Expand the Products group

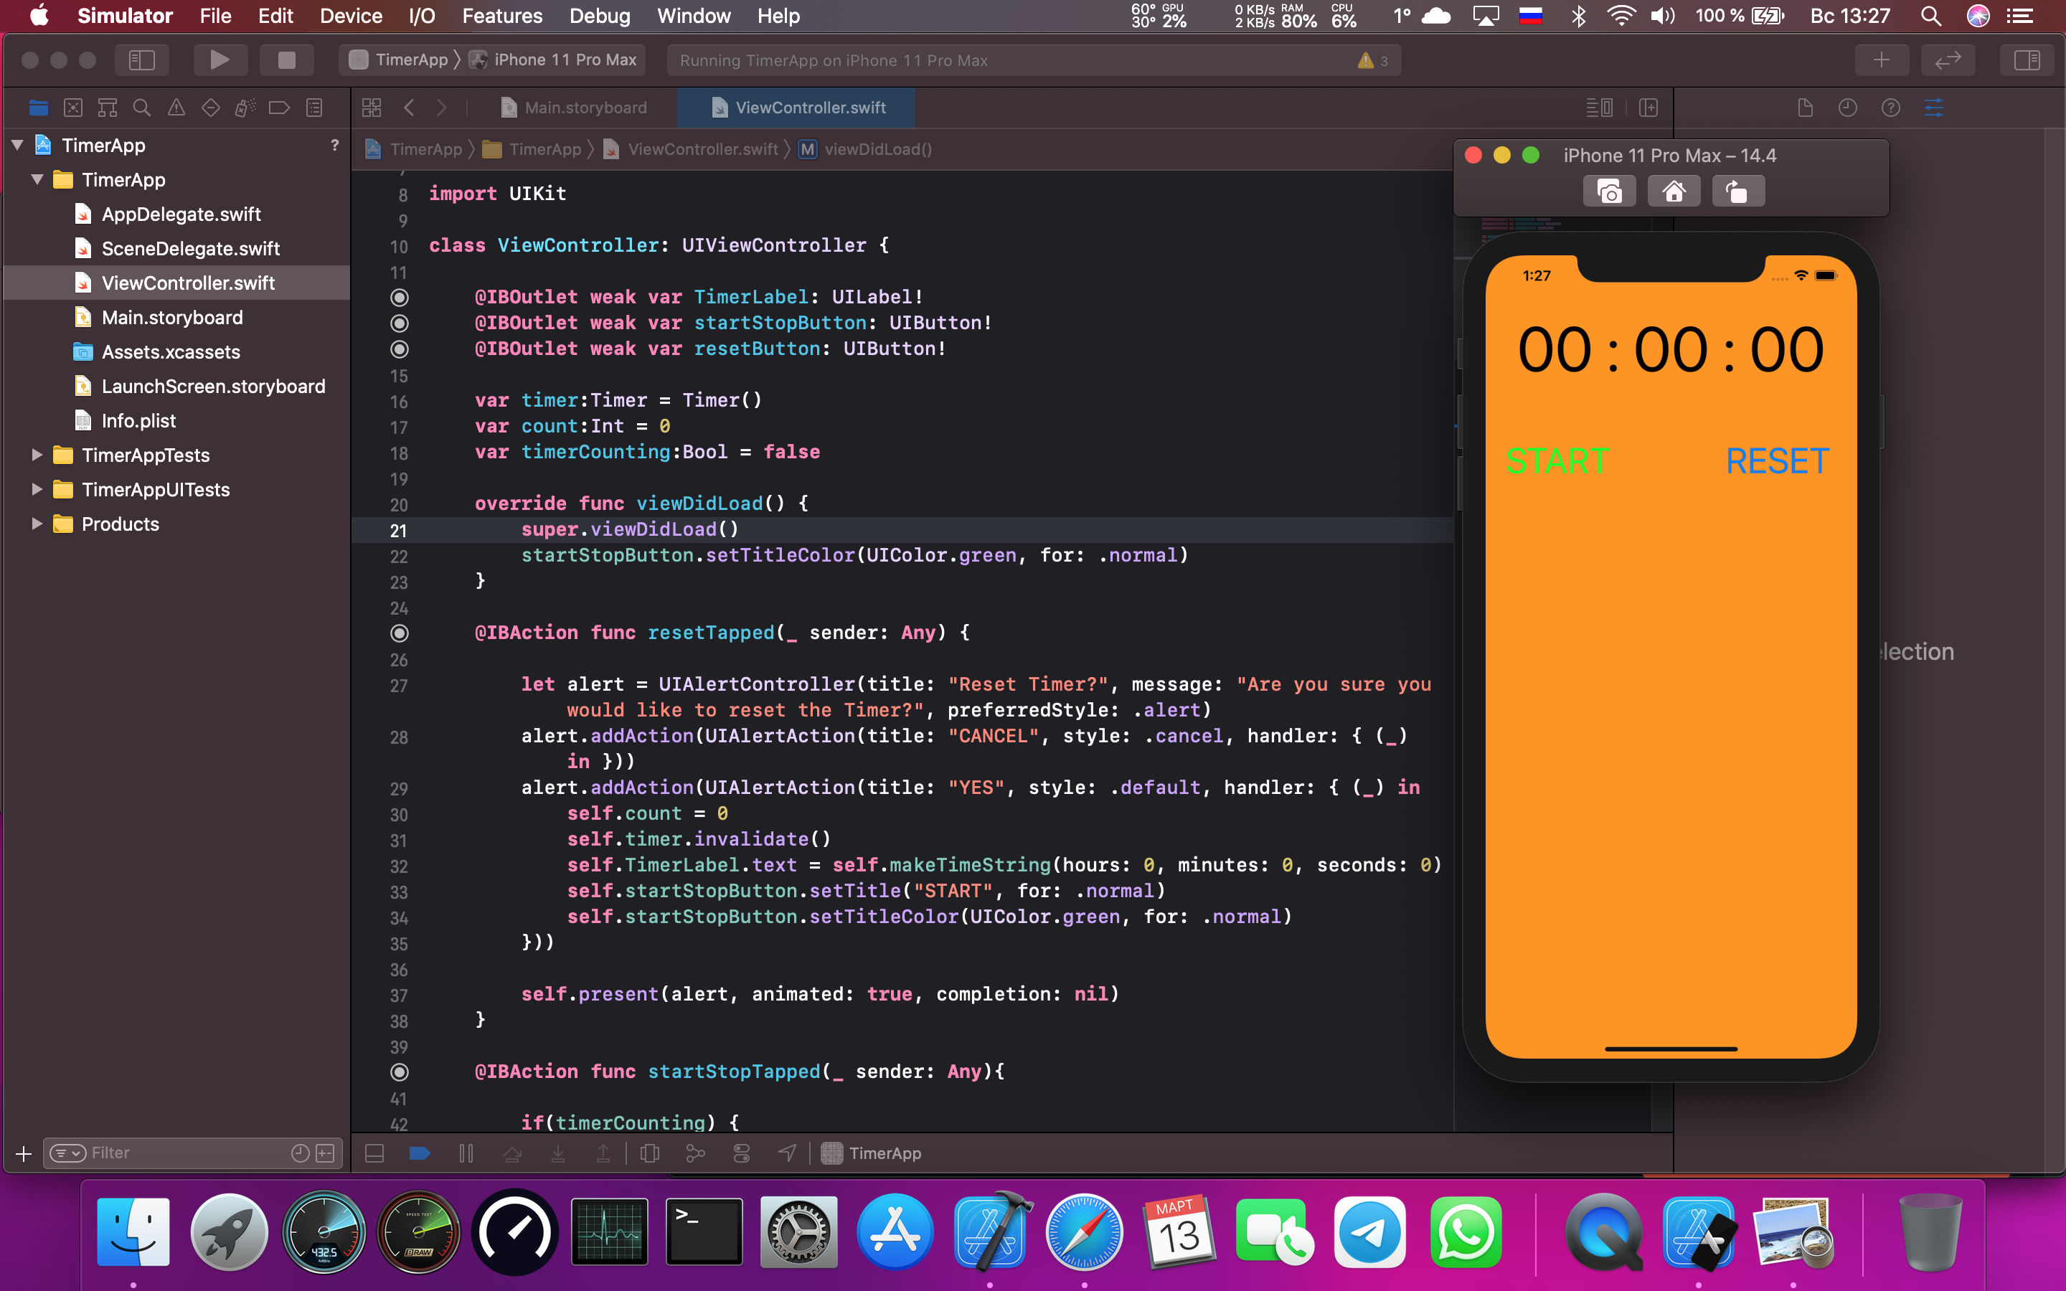[x=36, y=524]
